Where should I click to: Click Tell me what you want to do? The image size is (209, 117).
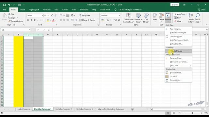(128, 10)
